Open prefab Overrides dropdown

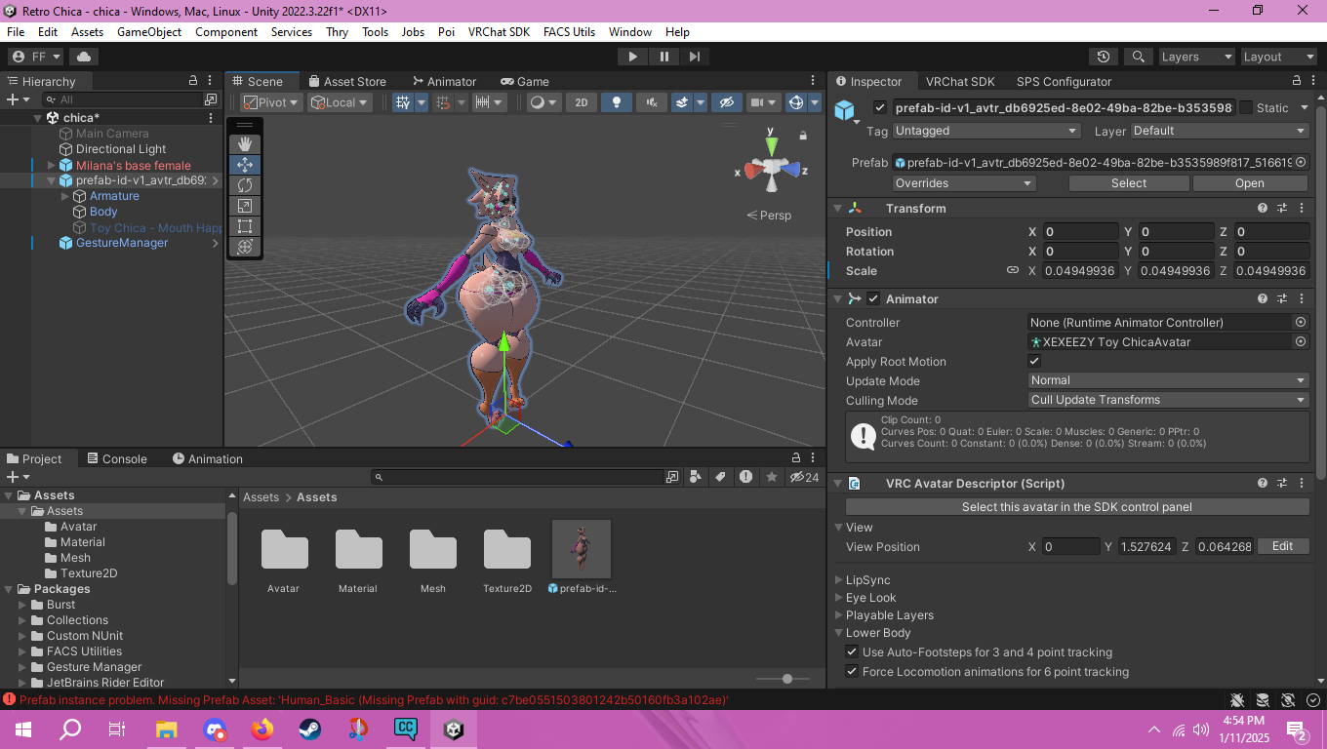click(x=964, y=183)
